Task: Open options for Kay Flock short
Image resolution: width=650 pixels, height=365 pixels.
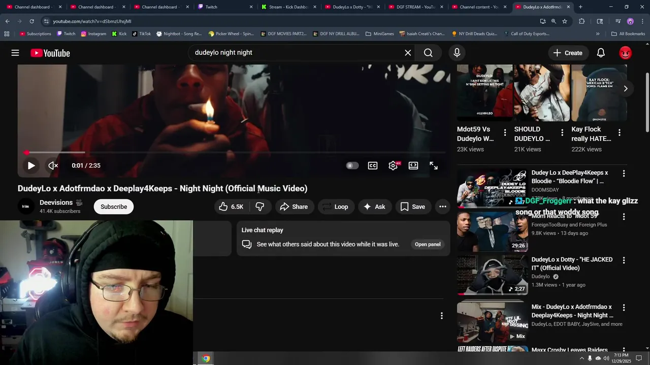Action: pos(619,133)
